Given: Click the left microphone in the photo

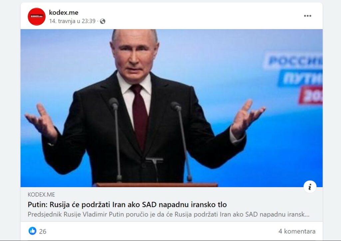Looking at the screenshot, I should pyautogui.click(x=116, y=139).
